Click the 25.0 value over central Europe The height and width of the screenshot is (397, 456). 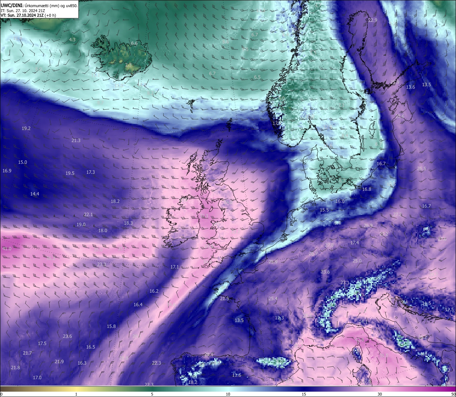click(x=357, y=261)
